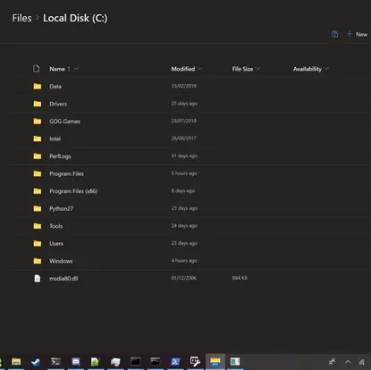Select the Python27 folder name
Screen dimensions: 371x370
pyautogui.click(x=61, y=209)
